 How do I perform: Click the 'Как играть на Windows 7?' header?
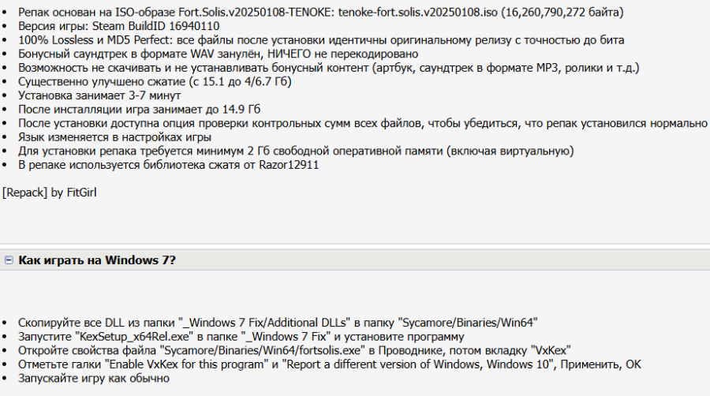pos(97,260)
